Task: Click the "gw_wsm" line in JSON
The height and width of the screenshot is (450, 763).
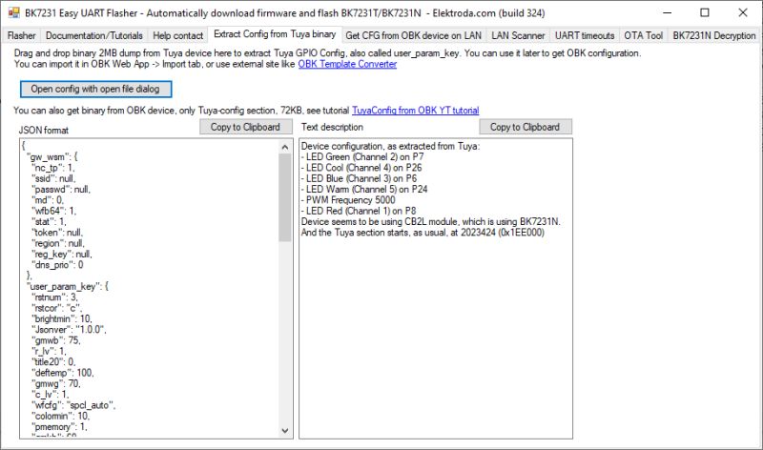Action: point(52,157)
